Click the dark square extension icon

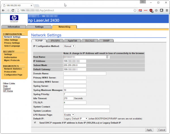[161, 10]
